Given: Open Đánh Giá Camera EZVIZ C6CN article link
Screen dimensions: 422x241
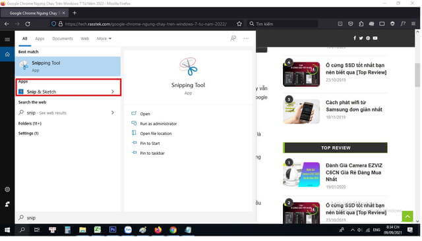Looking at the screenshot, I should (x=354, y=173).
